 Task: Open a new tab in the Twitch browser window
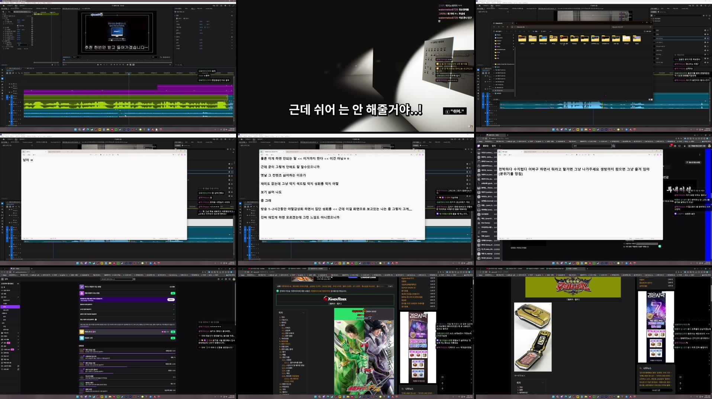tap(32, 268)
